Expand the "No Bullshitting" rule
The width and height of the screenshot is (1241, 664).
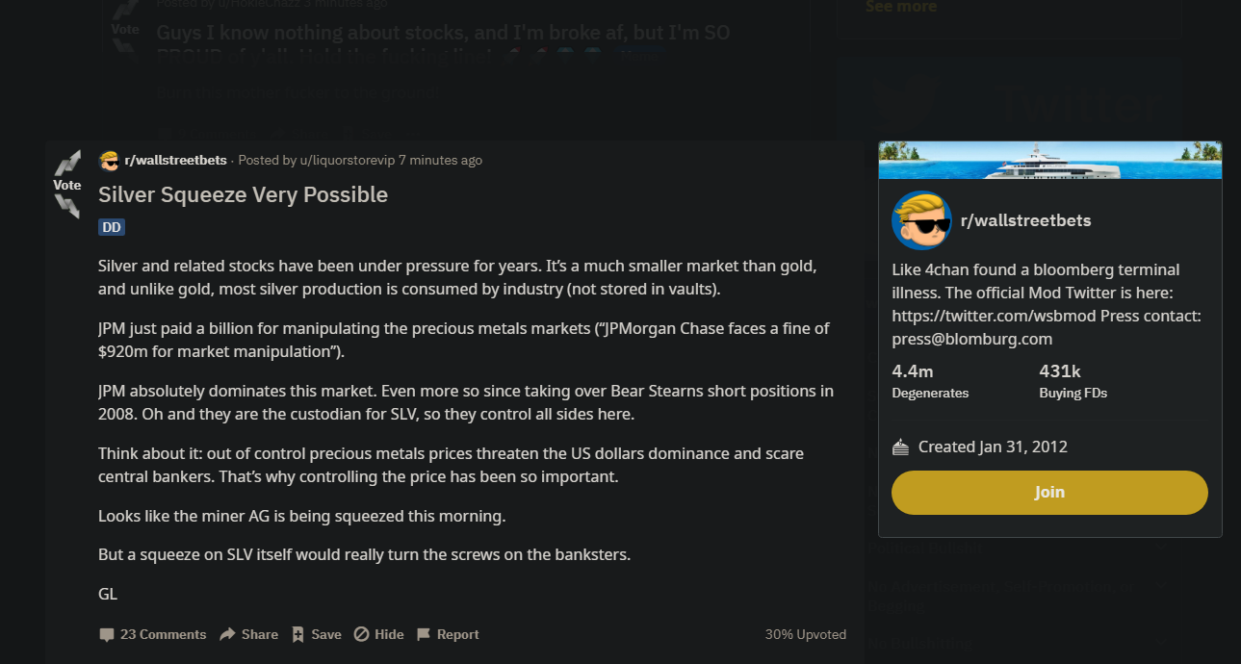pyautogui.click(x=1162, y=642)
